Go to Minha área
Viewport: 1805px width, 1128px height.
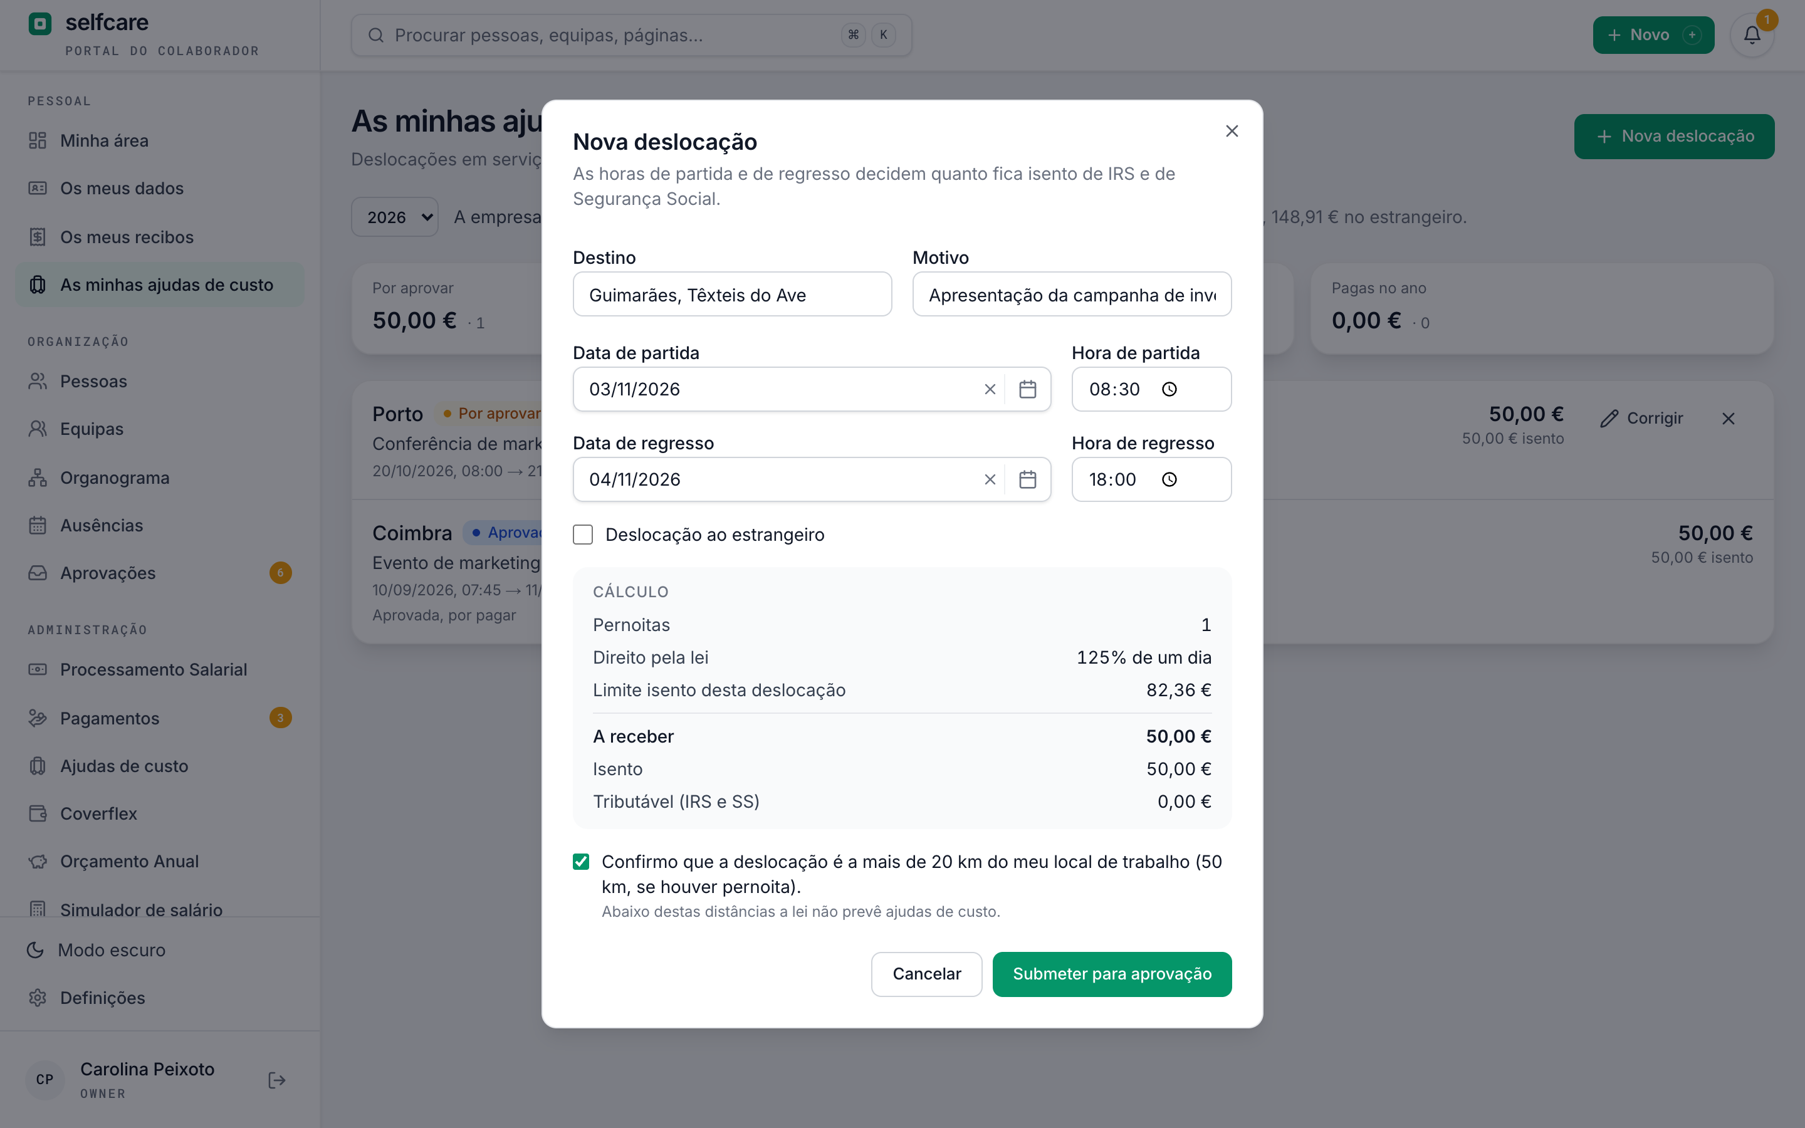click(160, 140)
